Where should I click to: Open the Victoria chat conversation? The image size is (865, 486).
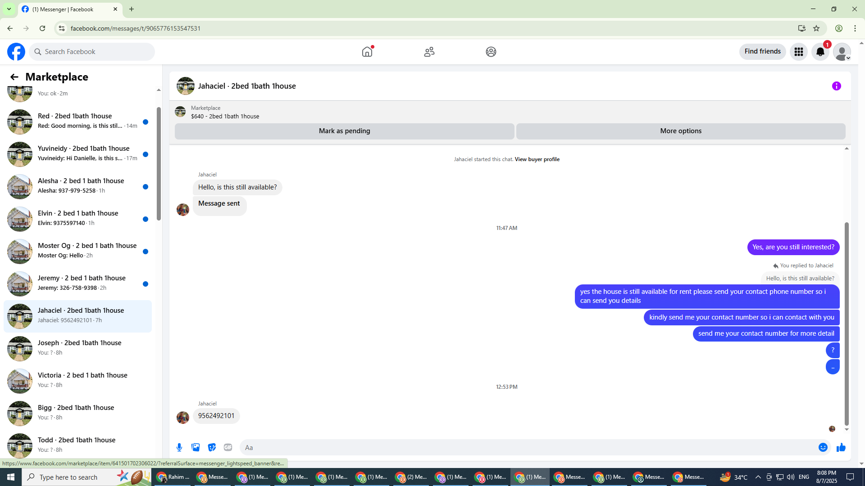[x=77, y=381]
